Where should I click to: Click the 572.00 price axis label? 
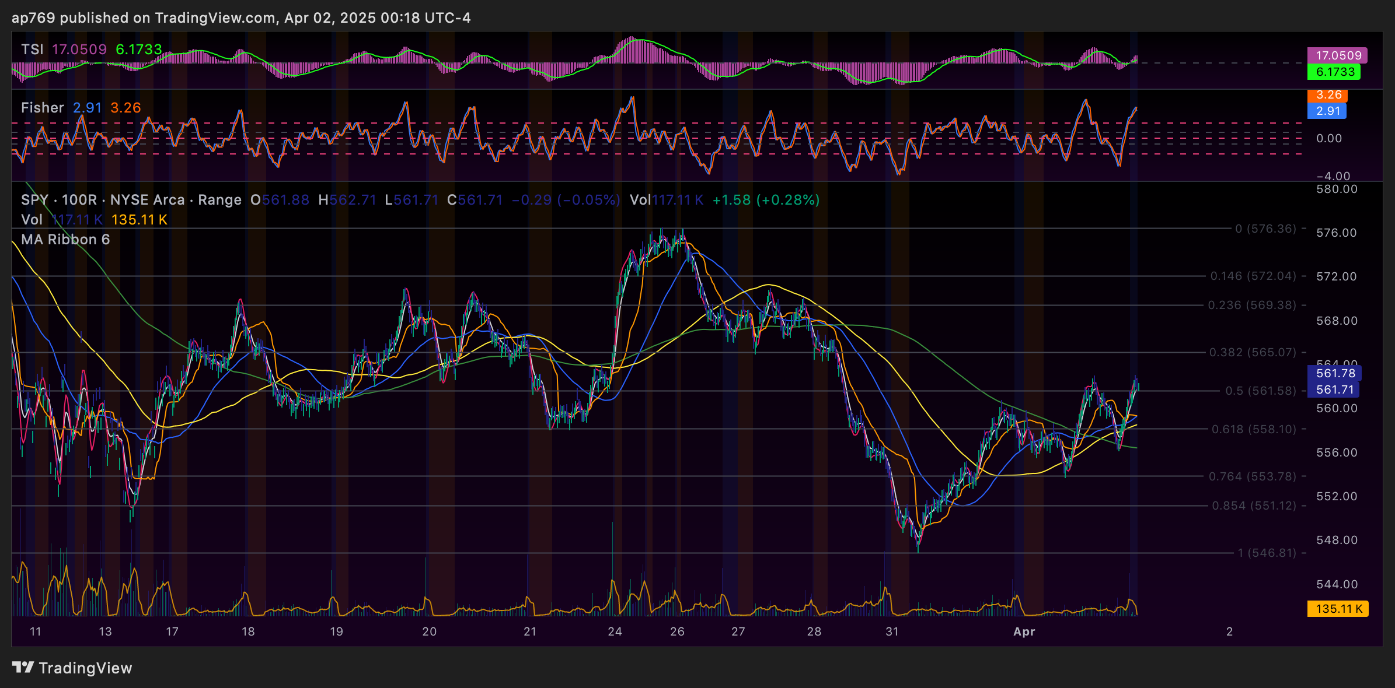(x=1337, y=276)
